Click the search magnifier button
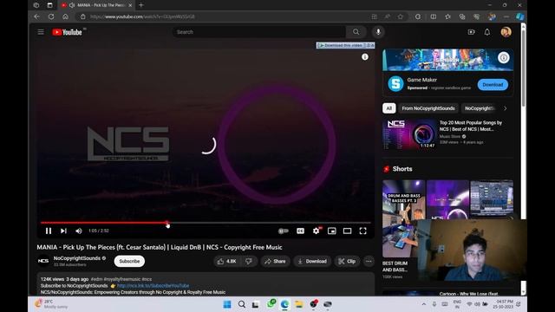The height and width of the screenshot is (312, 555). [x=356, y=32]
